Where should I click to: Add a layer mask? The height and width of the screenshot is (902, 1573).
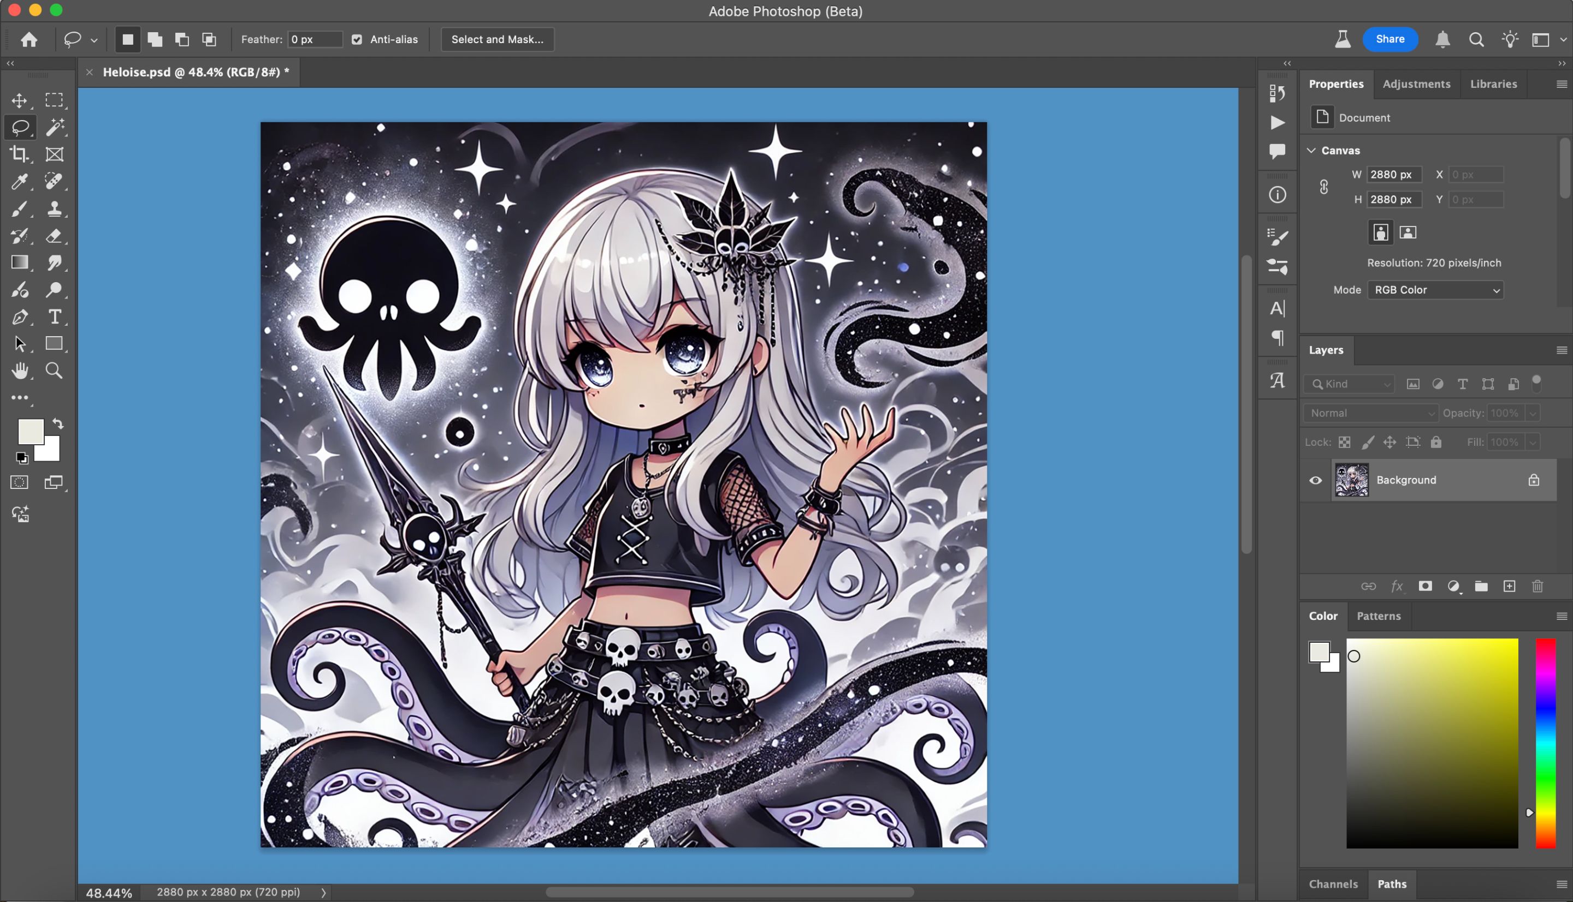[x=1425, y=586]
